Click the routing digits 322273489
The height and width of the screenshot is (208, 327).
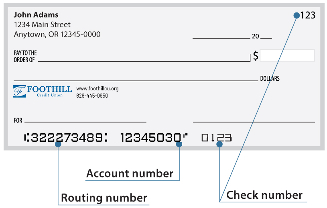[x=67, y=138]
